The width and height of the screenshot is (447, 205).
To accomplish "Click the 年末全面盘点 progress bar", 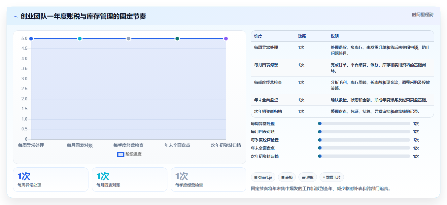I will tap(364, 148).
